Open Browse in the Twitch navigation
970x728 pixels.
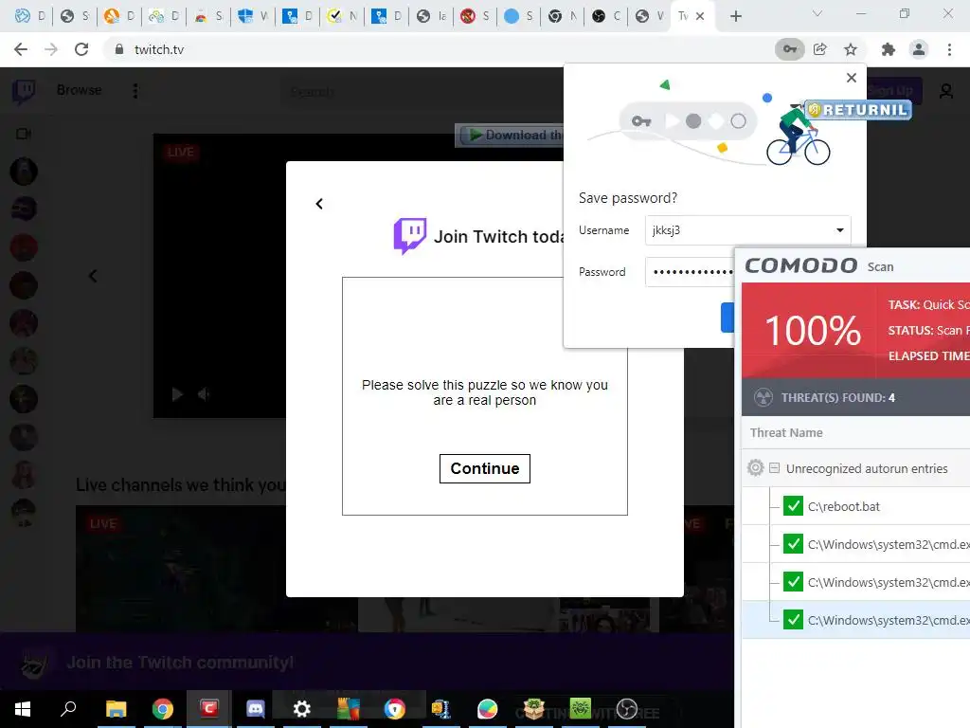(80, 90)
